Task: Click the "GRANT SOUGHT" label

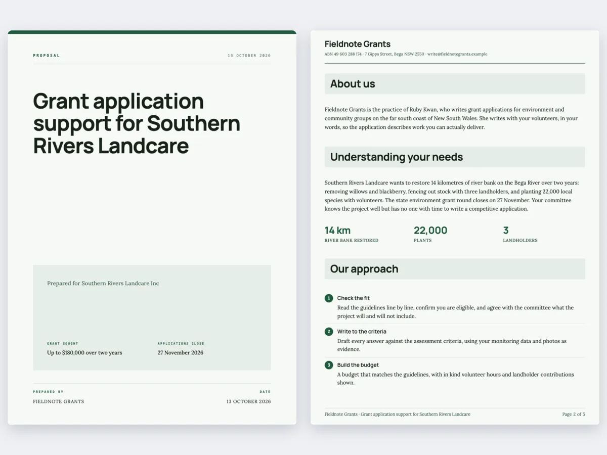Action: point(63,344)
